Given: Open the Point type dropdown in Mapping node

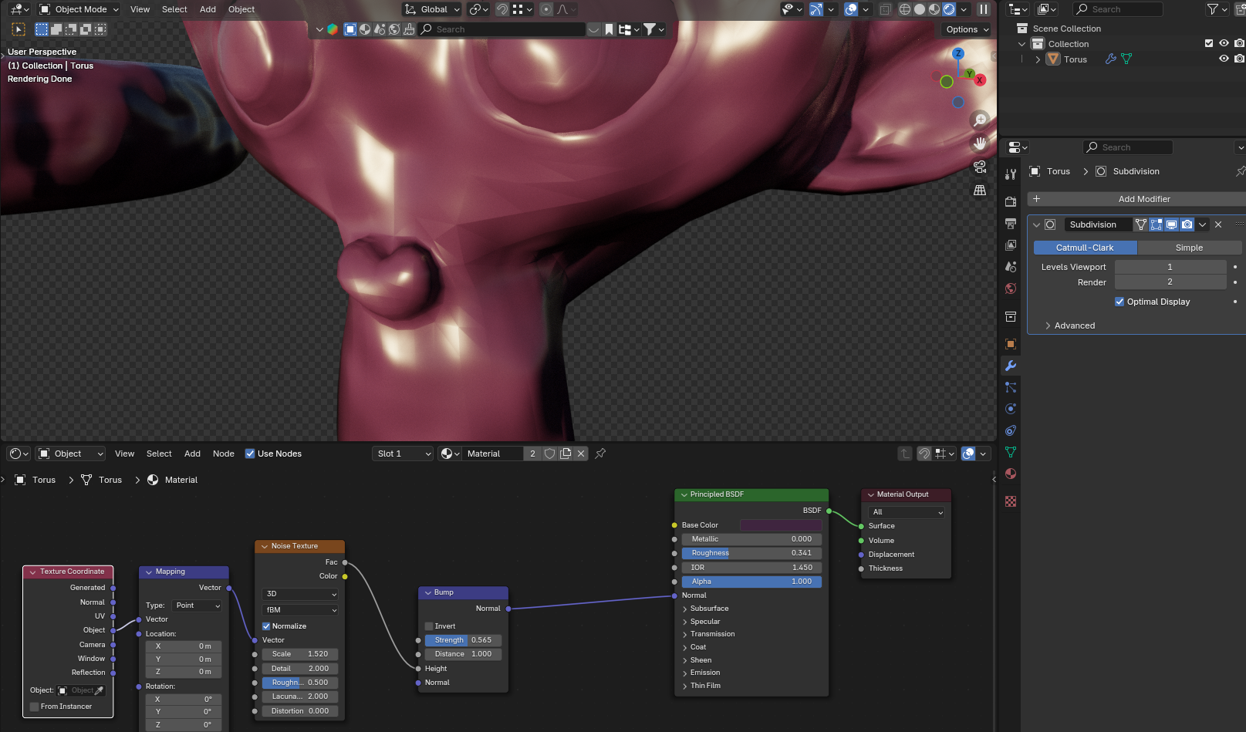Looking at the screenshot, I should tap(197, 606).
